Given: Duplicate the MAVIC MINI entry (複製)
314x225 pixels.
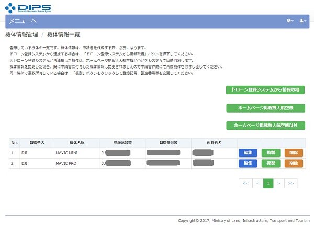Looking at the screenshot, I should (x=271, y=152).
